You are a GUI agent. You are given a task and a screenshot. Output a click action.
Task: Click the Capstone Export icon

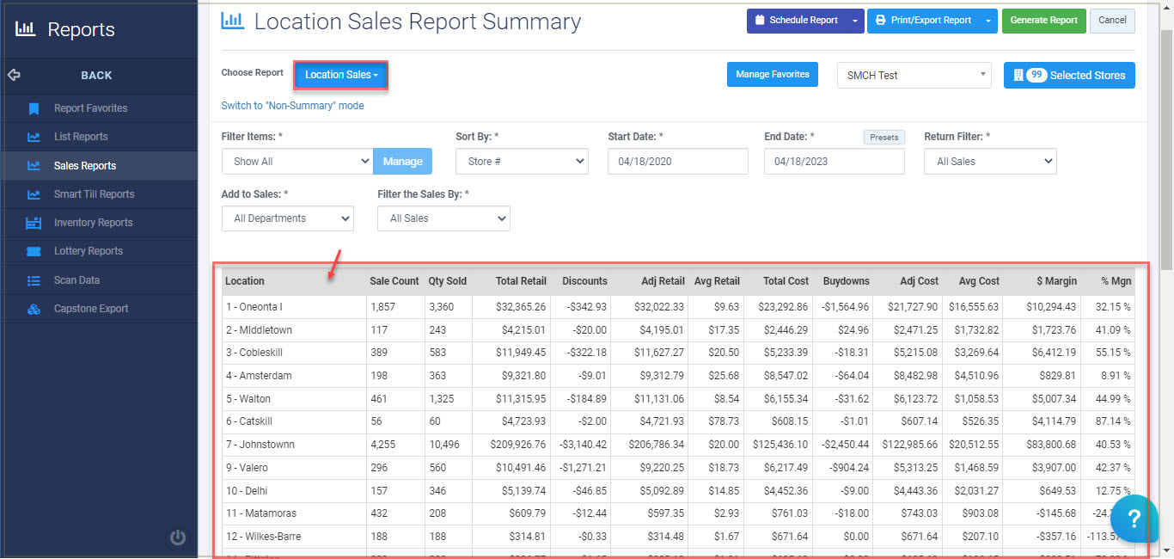tap(34, 309)
